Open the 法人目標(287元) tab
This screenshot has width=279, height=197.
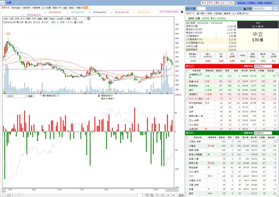pos(240,14)
